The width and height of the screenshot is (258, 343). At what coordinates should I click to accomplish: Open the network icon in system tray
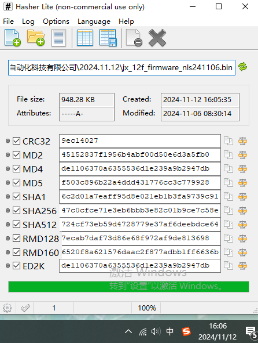coord(143,331)
